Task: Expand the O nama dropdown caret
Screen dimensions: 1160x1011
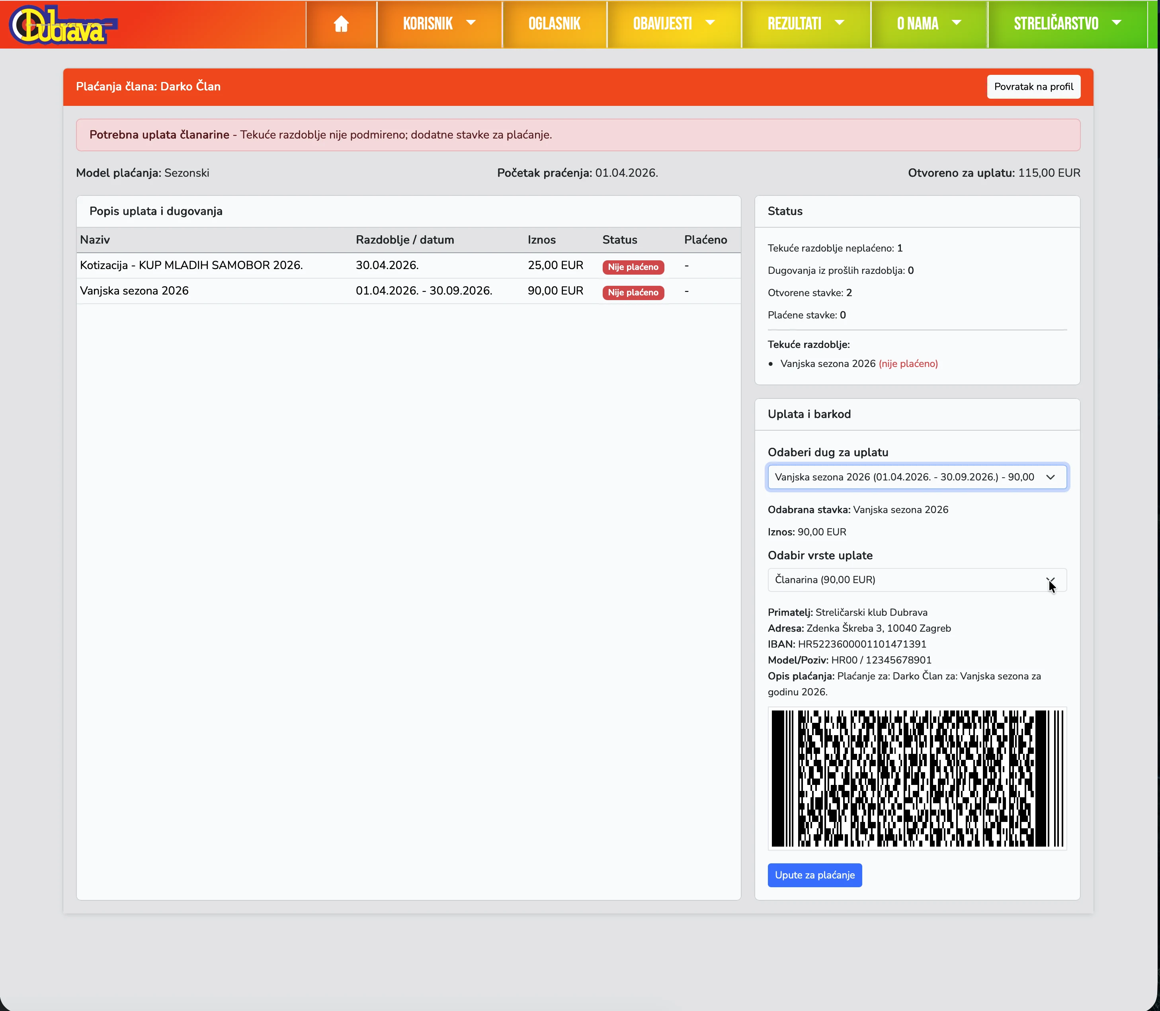Action: click(x=956, y=23)
